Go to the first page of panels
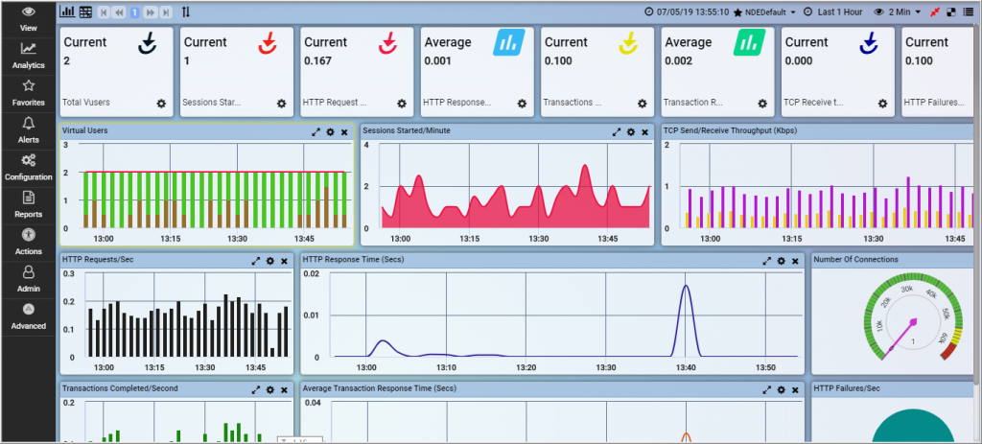 pos(104,12)
